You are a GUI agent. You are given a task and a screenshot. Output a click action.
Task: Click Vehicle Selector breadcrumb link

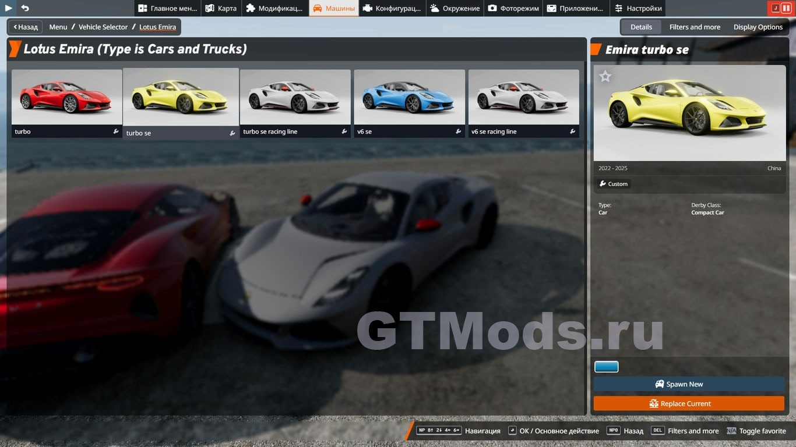tap(103, 27)
